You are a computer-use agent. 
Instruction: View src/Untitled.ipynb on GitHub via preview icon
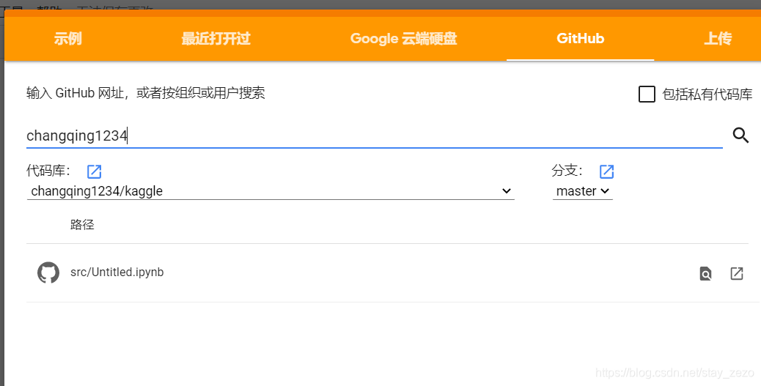pos(706,273)
